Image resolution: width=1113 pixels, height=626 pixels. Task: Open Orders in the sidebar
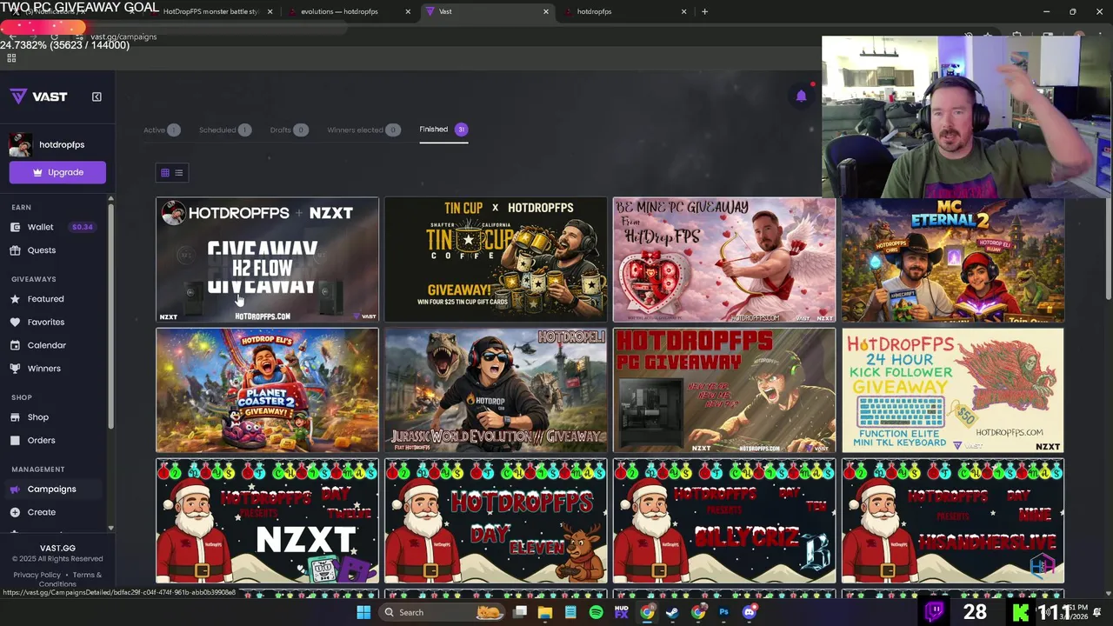(x=41, y=440)
